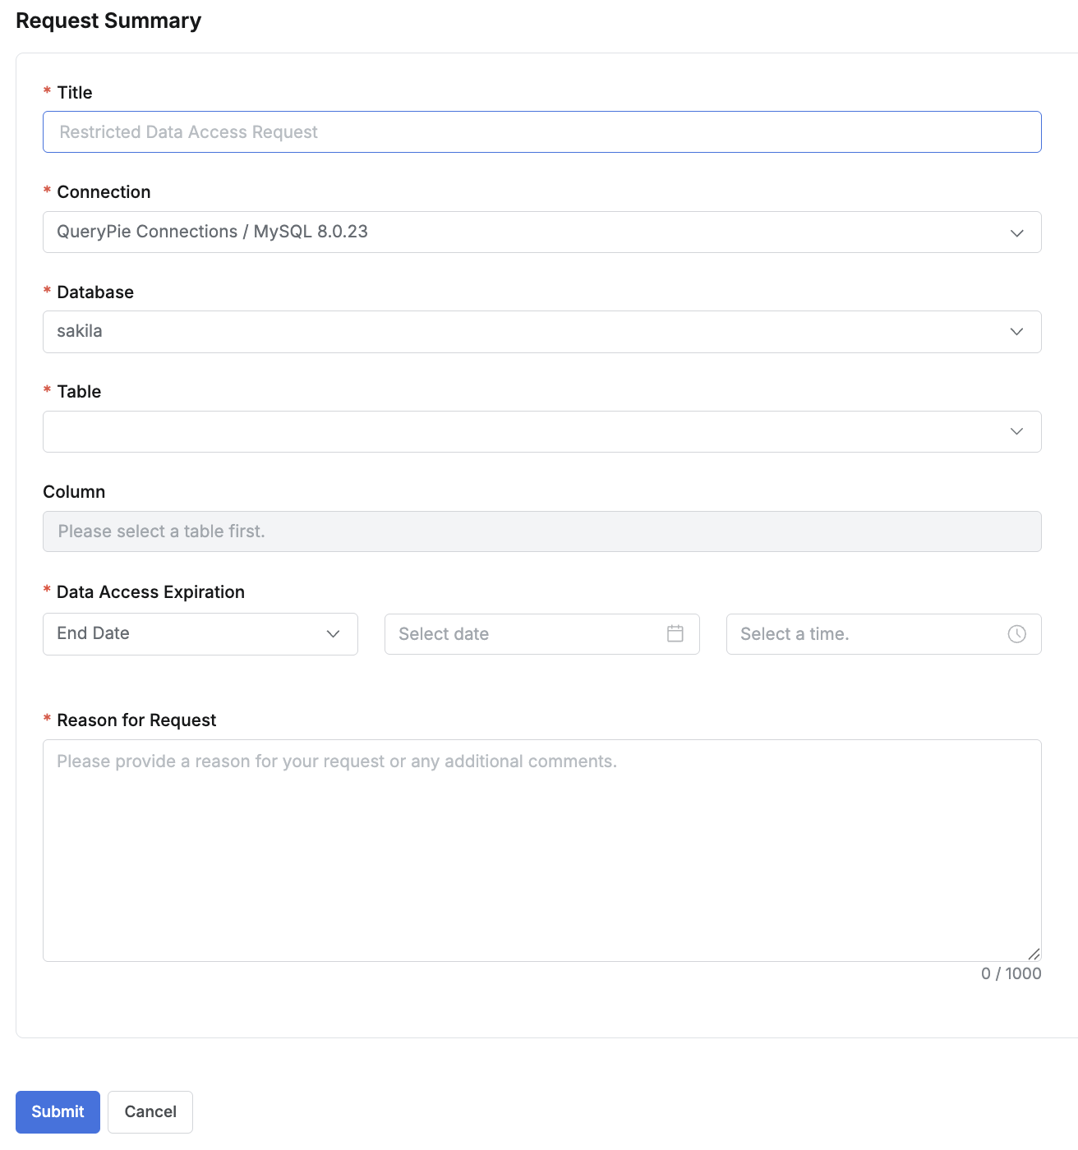Submit the data access request
This screenshot has height=1150, width=1078.
(58, 1111)
